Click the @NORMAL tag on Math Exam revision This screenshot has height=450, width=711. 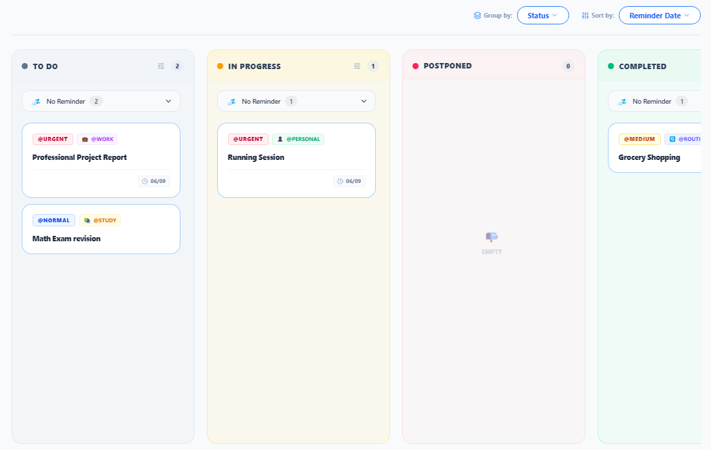point(54,220)
